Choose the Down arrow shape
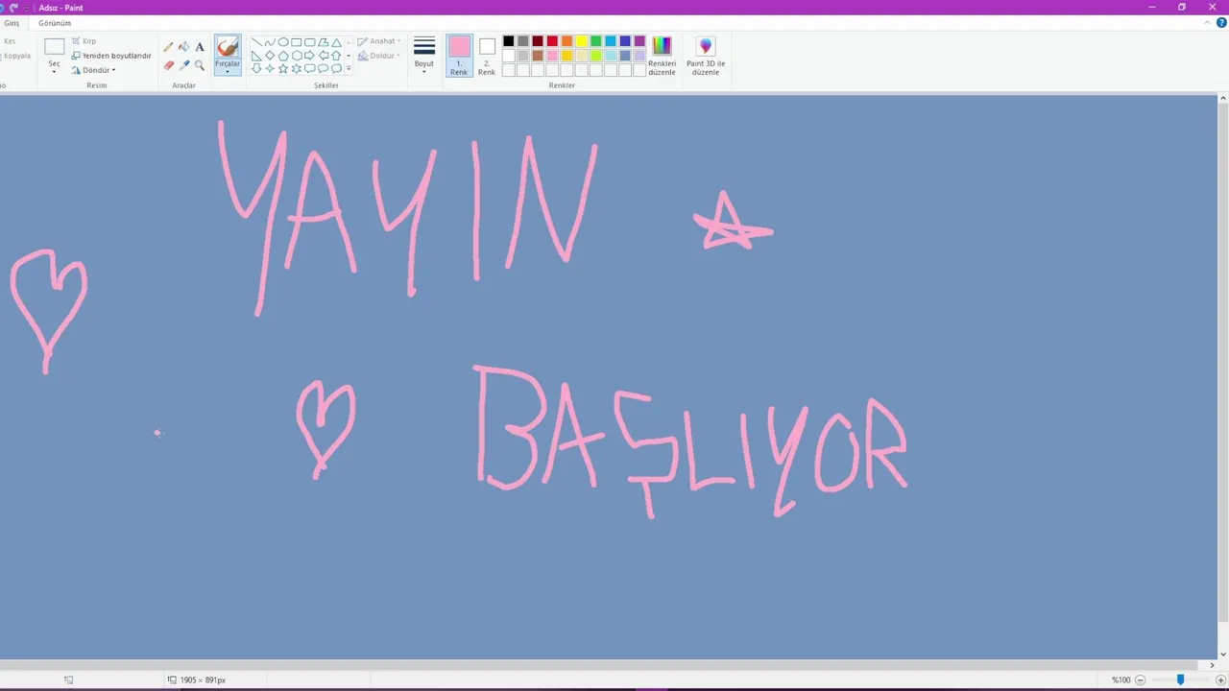Viewport: 1229px width, 691px height. [x=256, y=68]
